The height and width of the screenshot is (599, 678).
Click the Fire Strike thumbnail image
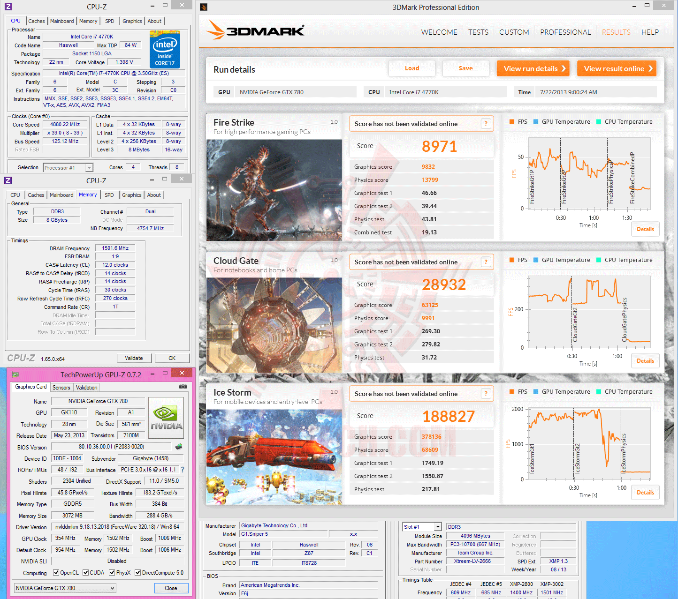coord(274,190)
